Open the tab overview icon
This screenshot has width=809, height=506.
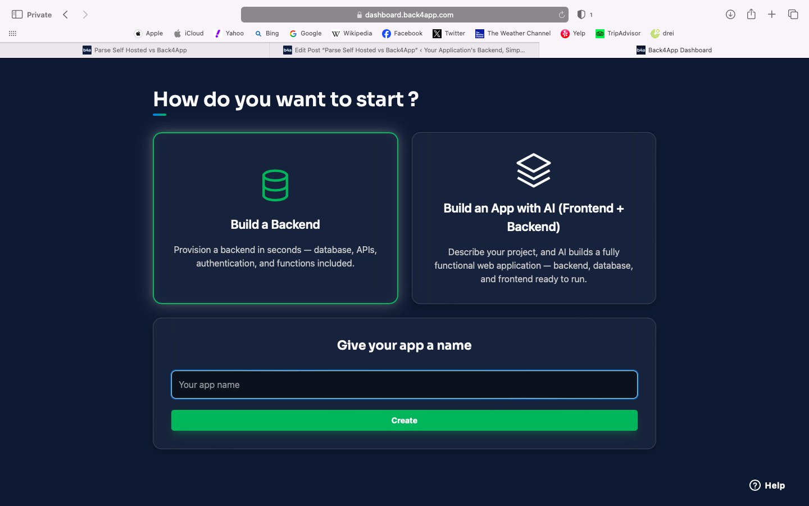pos(793,15)
